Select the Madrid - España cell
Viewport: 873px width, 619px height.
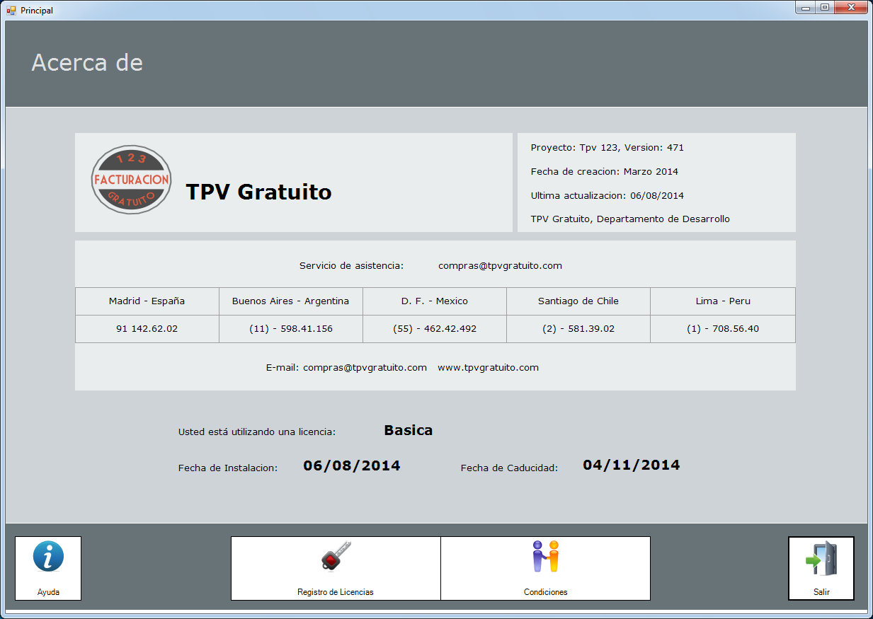[147, 301]
